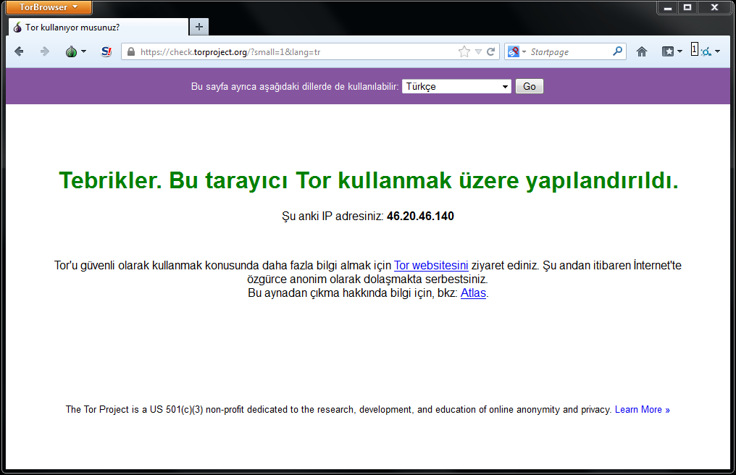Open the Türkçe language dropdown
The height and width of the screenshot is (475, 736).
click(456, 86)
